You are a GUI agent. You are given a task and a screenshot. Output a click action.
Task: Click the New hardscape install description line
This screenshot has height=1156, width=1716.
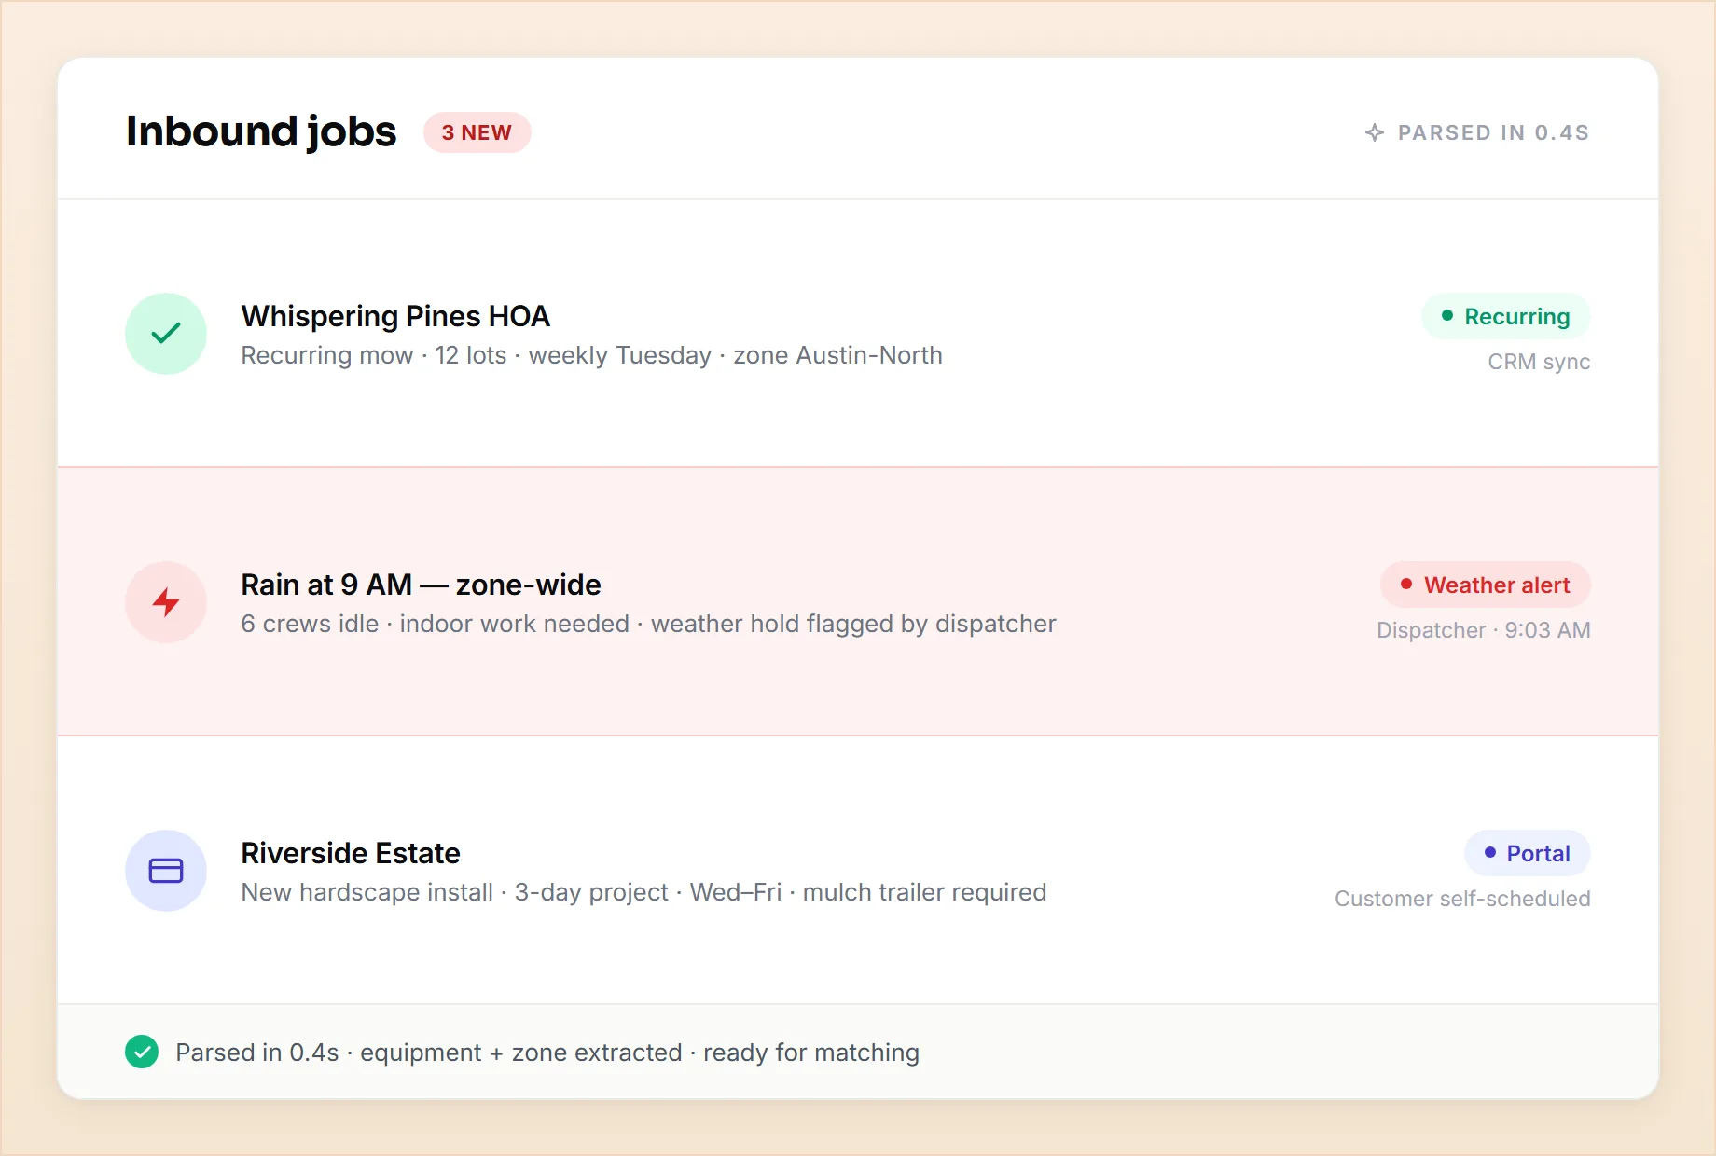pyautogui.click(x=643, y=892)
